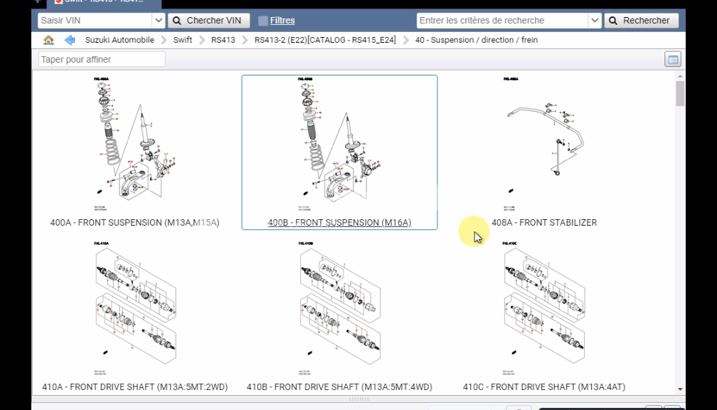The image size is (717, 410).
Task: Click the blue back arrow icon
Action: coord(70,41)
